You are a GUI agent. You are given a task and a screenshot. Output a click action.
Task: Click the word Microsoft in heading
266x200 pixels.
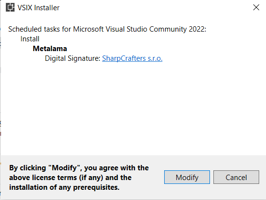click(x=88, y=29)
